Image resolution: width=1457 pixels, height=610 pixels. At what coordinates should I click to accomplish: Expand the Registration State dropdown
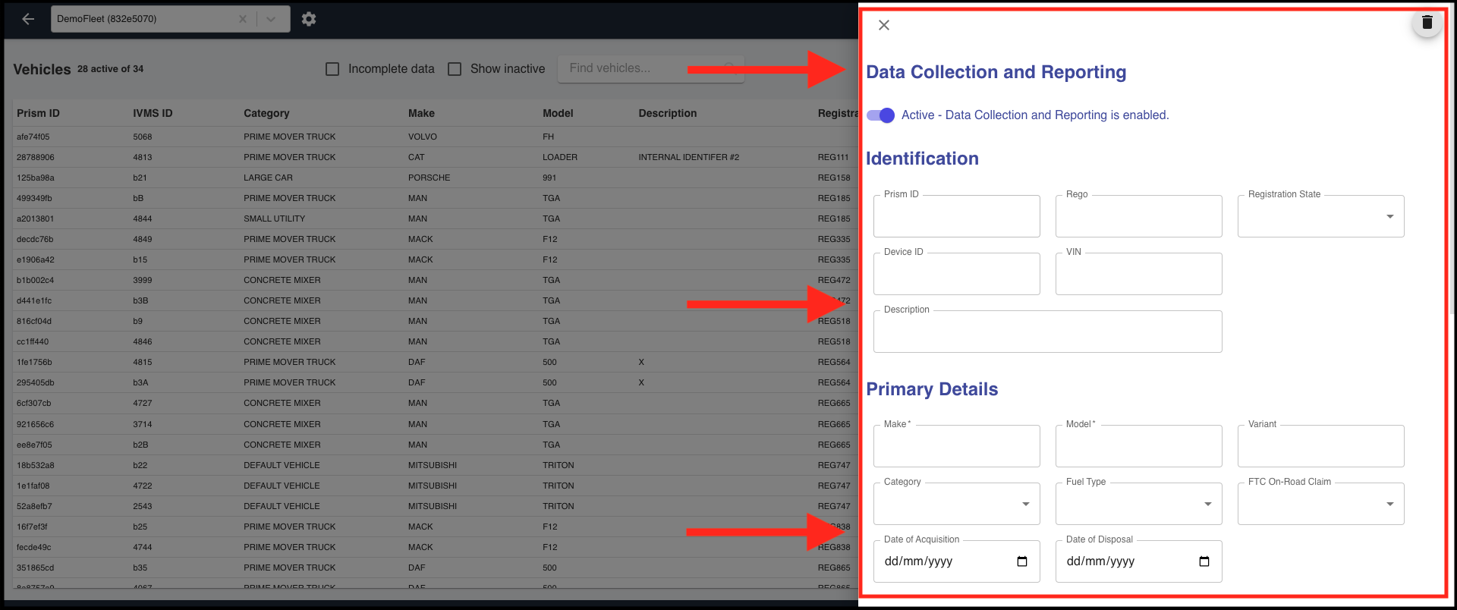click(1389, 216)
